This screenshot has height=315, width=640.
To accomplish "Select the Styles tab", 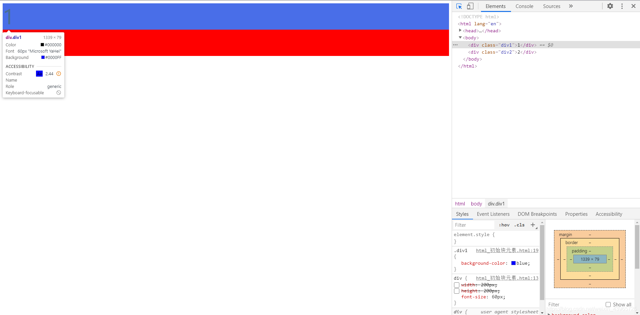I will (462, 214).
